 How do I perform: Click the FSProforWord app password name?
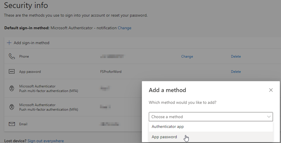[x=111, y=72]
